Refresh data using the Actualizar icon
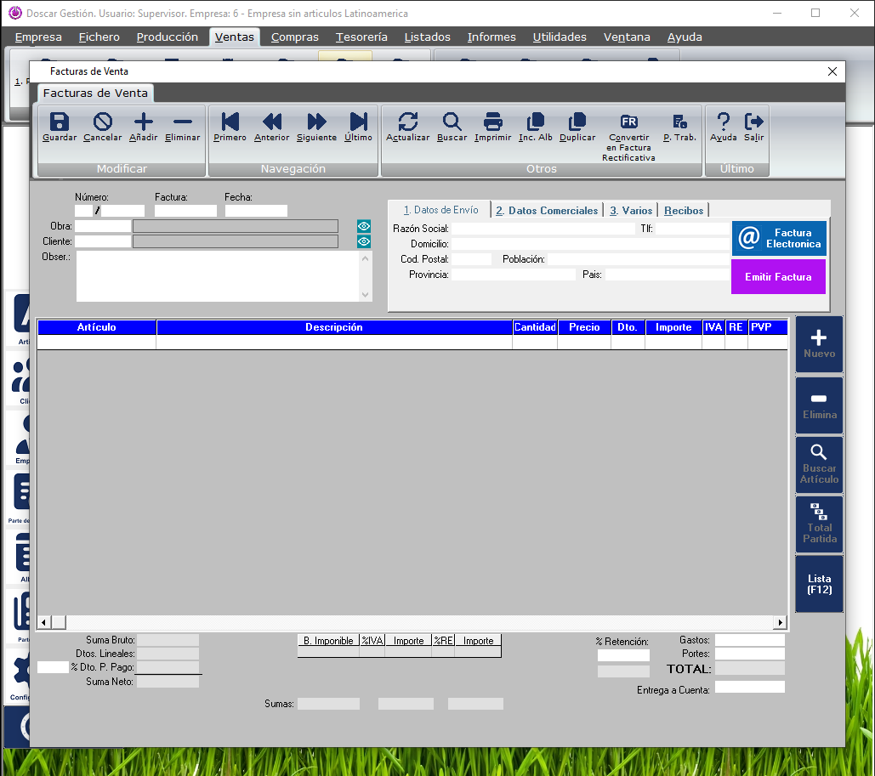Viewport: 875px width, 776px height. pyautogui.click(x=407, y=122)
